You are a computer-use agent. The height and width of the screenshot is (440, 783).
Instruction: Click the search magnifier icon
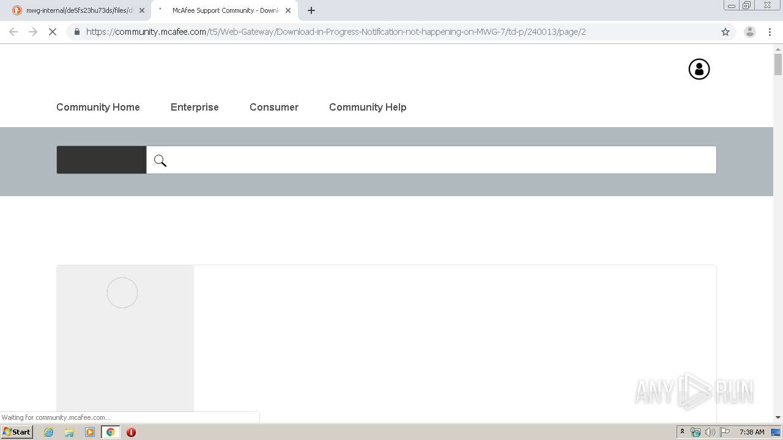click(x=160, y=161)
